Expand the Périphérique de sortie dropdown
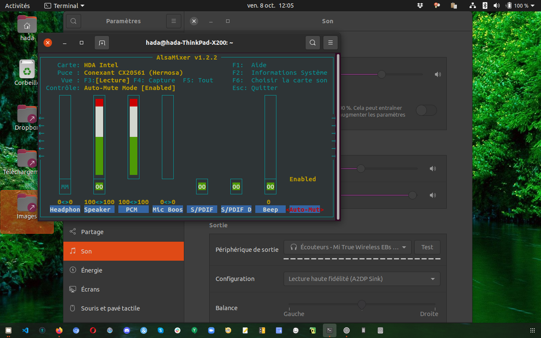The height and width of the screenshot is (338, 541). coord(347,247)
